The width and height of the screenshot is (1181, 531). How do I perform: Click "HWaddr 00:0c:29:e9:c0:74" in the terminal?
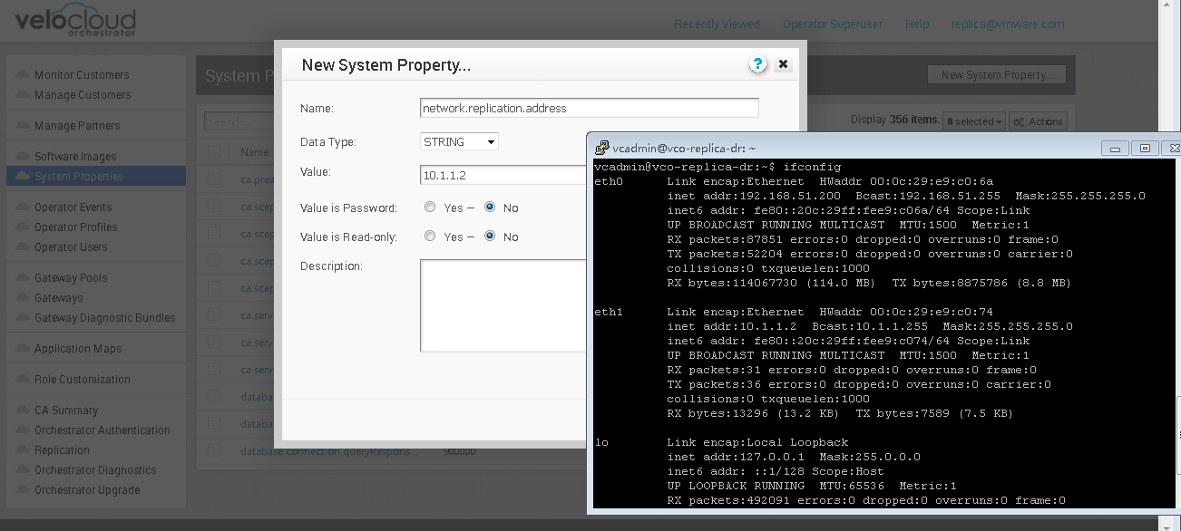(906, 312)
